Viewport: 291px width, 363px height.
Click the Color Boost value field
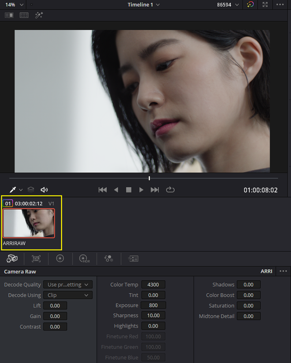(249, 295)
